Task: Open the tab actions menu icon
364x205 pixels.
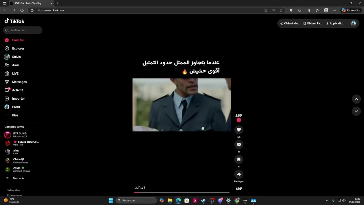Action: 4,3
